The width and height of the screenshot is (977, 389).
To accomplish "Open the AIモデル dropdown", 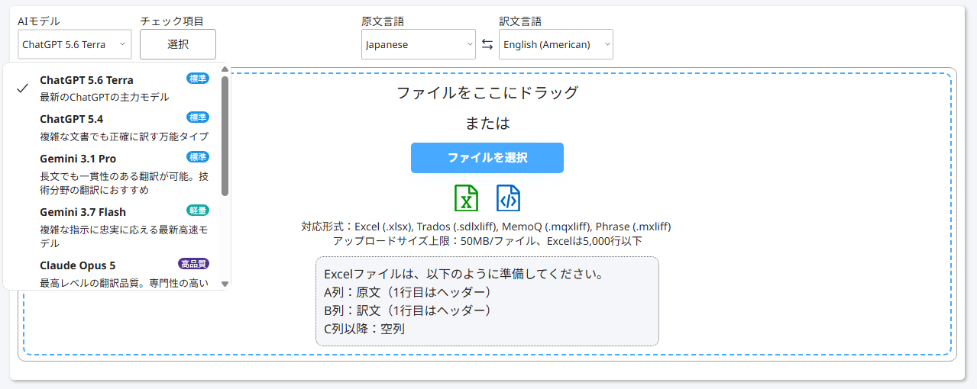I will pos(75,44).
